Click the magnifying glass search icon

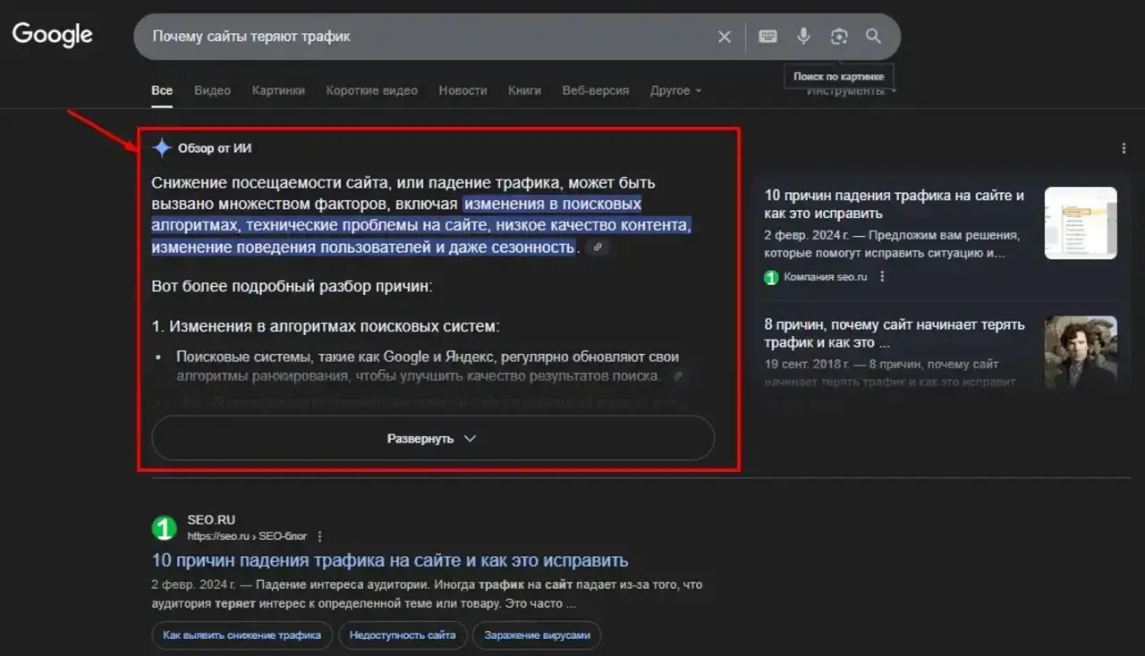(873, 37)
